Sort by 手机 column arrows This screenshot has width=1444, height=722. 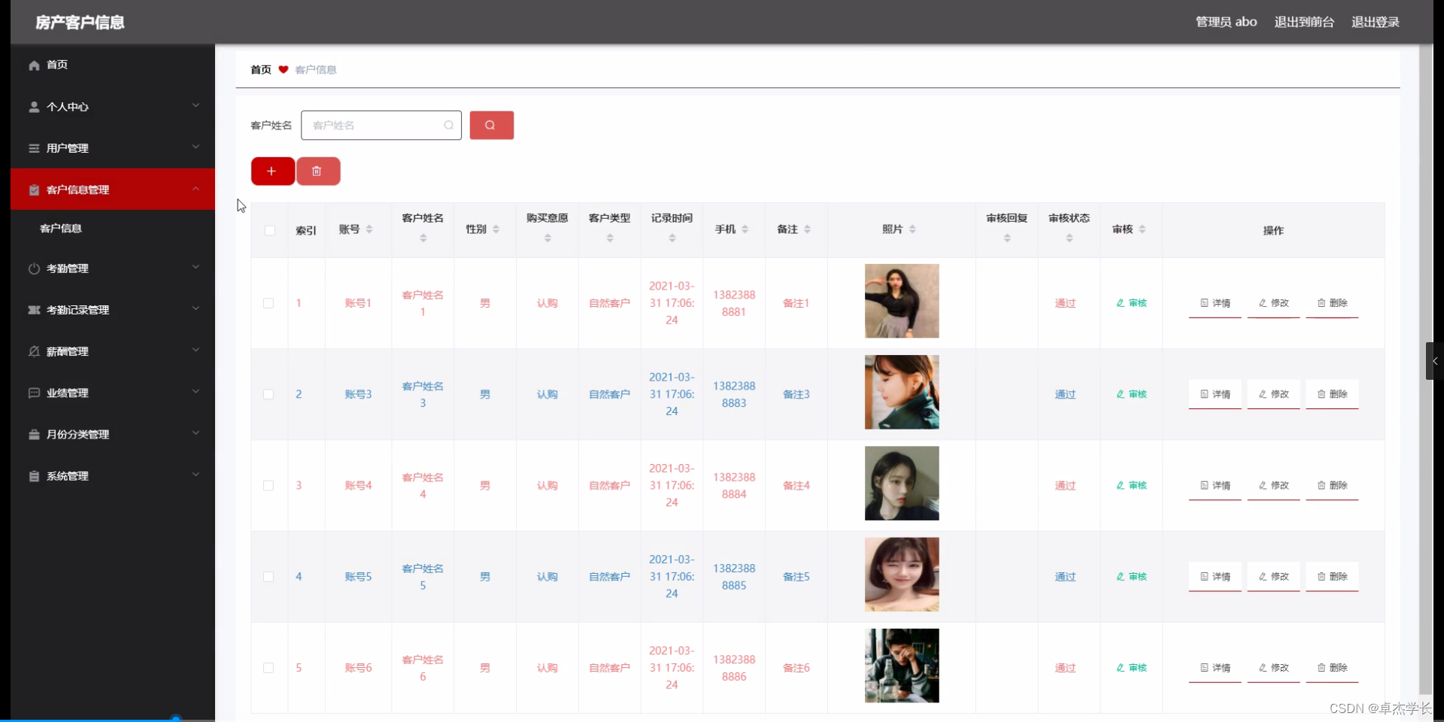click(x=745, y=229)
